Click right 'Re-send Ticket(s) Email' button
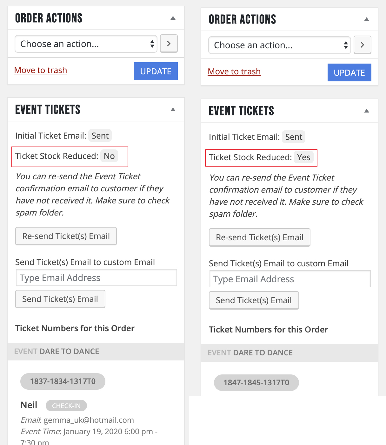The width and height of the screenshot is (386, 445). click(x=260, y=237)
